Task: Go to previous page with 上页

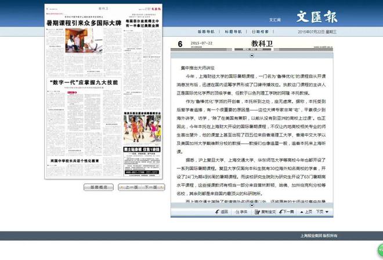Action: pos(306,212)
